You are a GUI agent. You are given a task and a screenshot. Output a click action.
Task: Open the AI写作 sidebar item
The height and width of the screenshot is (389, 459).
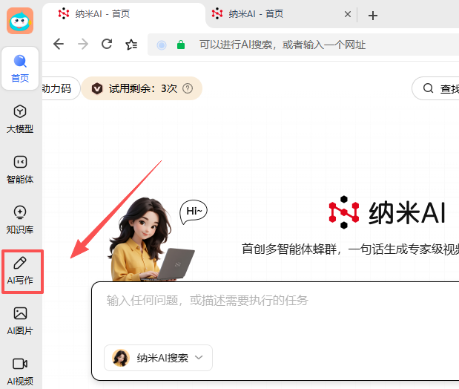pos(21,271)
